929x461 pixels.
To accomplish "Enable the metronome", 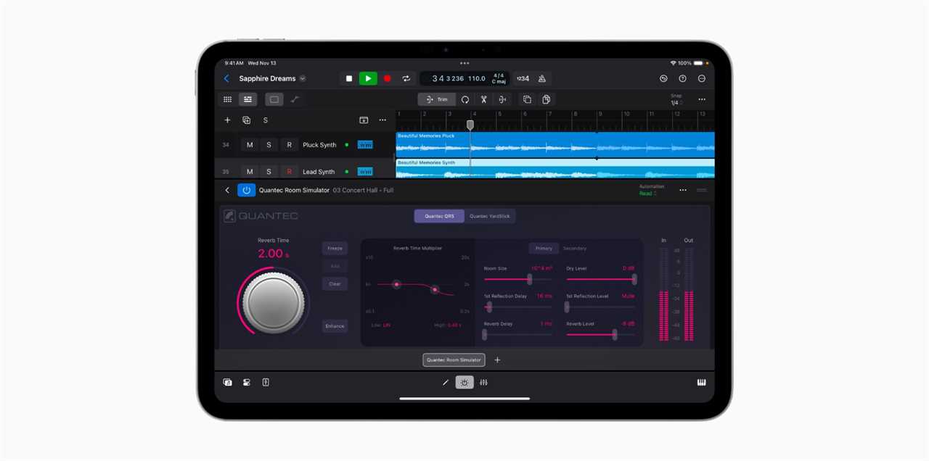I will [541, 78].
